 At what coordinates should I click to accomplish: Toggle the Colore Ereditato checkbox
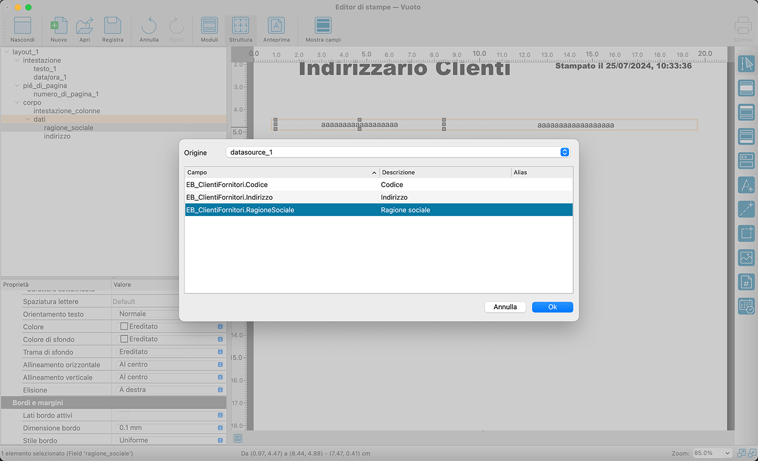tap(124, 327)
